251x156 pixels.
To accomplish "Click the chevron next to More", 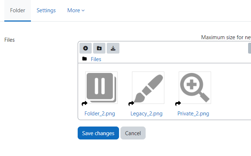I will 83,10.
